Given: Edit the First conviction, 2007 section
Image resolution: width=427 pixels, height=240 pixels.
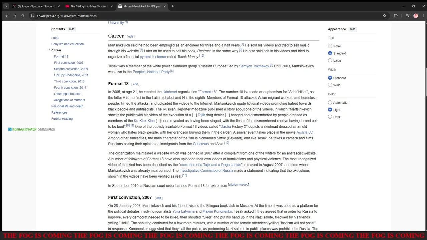Looking at the screenshot, I should coord(158,198).
